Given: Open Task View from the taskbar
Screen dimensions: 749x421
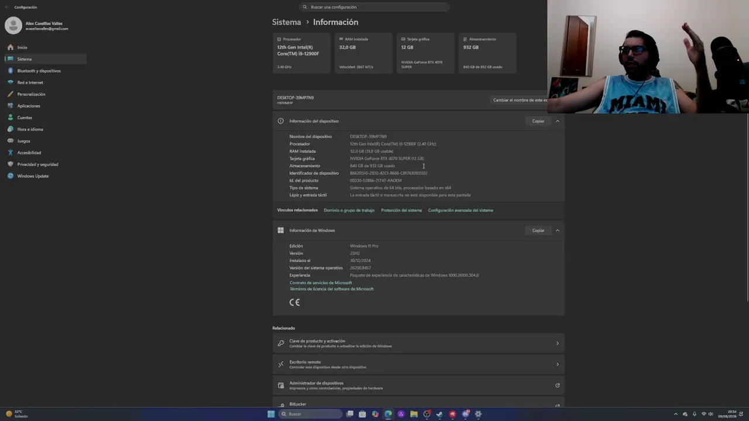Looking at the screenshot, I should point(350,414).
